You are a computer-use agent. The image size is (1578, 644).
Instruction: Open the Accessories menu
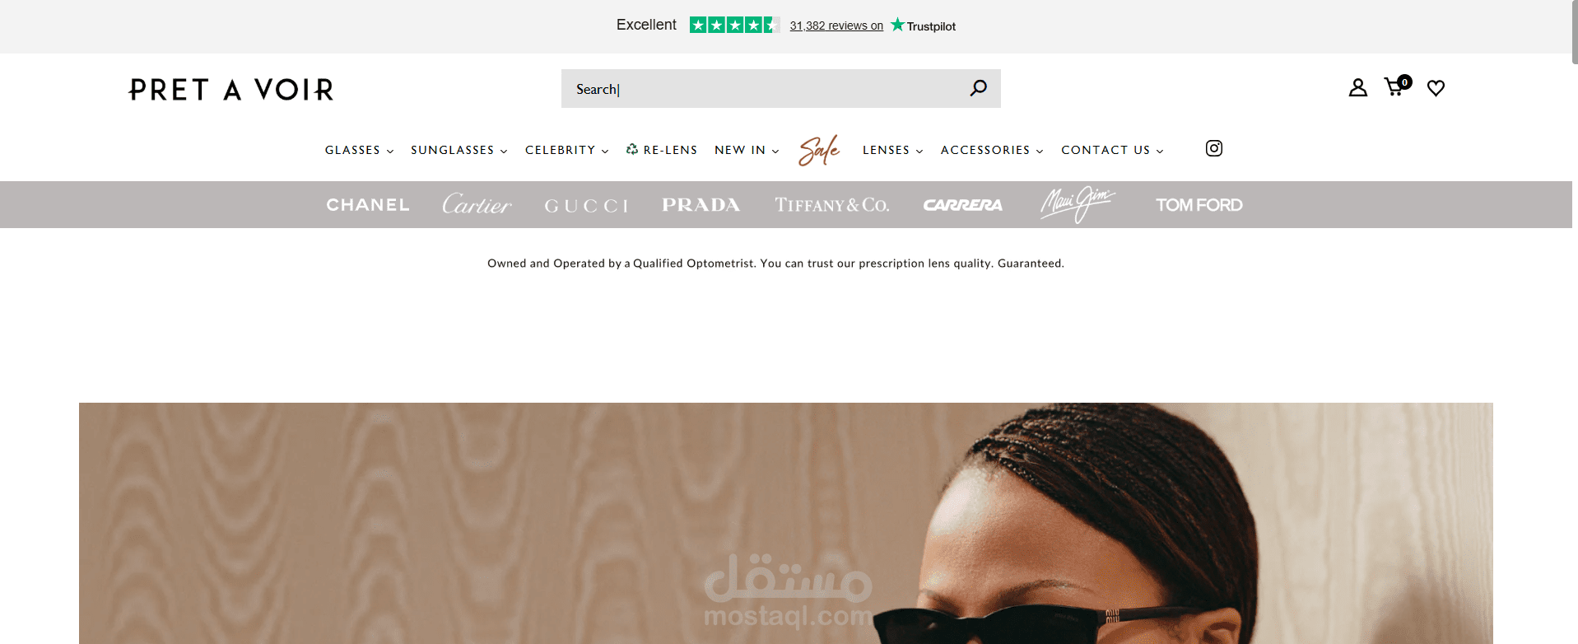tap(992, 150)
